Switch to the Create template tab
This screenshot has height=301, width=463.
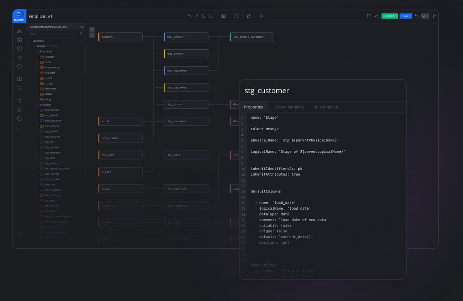point(289,107)
